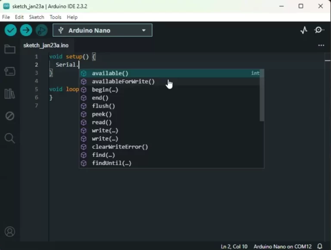The image size is (331, 250).
Task: Choose peek() suggestion
Action: tap(170, 114)
